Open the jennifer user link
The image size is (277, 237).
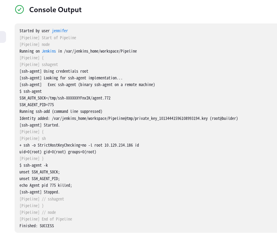coord(60,31)
